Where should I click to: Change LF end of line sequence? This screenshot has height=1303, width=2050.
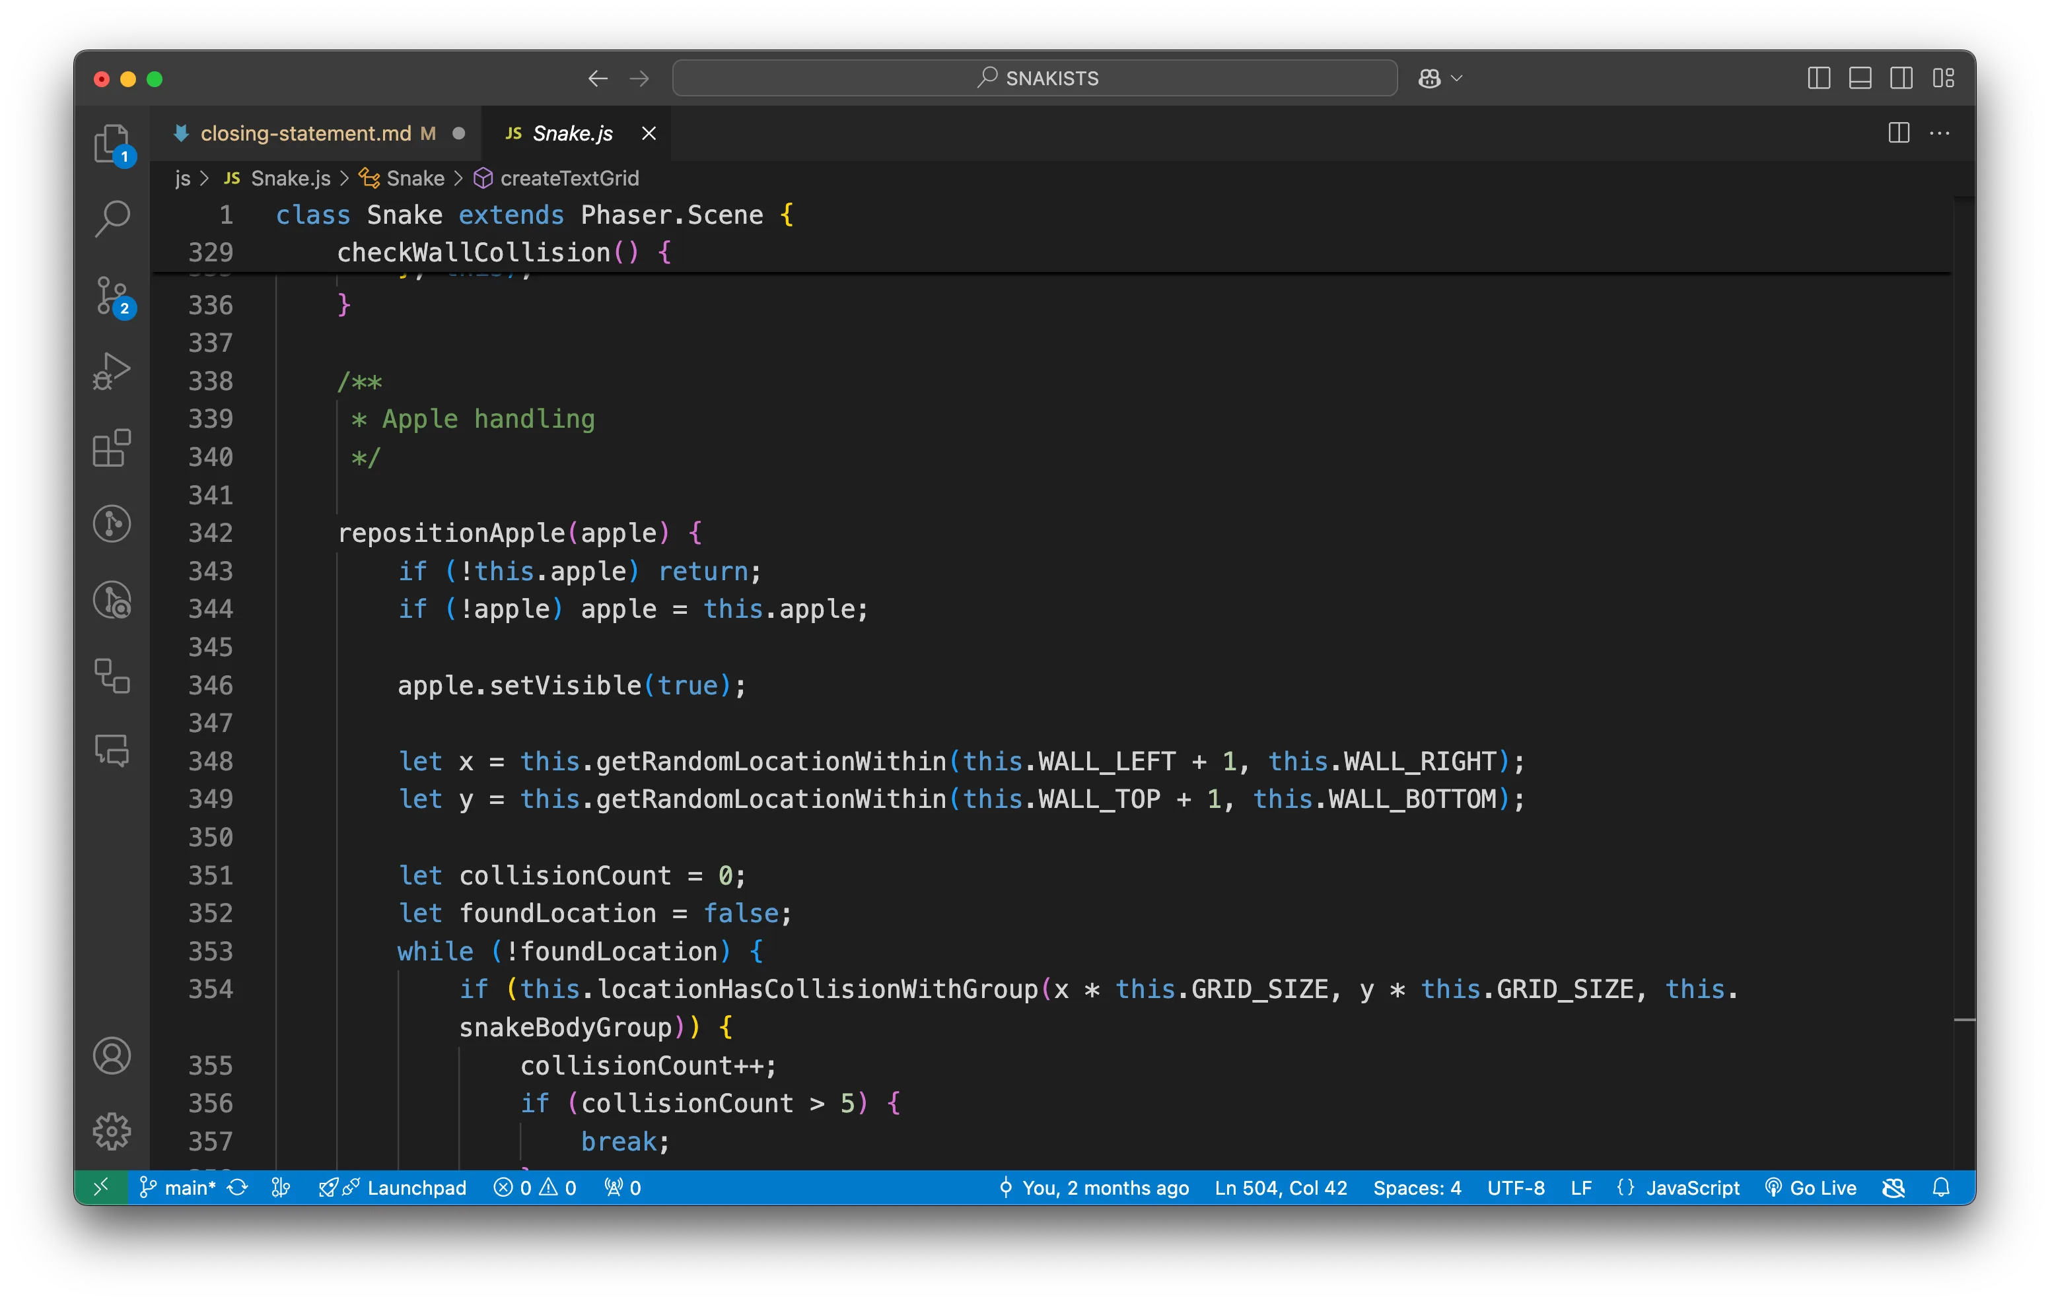1581,1187
